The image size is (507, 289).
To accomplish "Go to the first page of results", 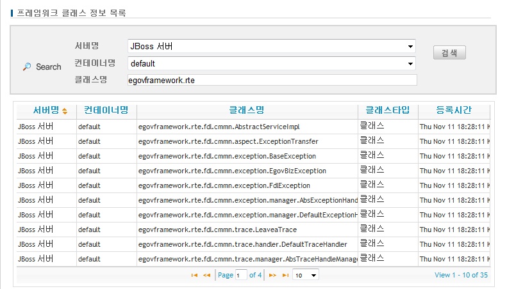I will point(194,275).
